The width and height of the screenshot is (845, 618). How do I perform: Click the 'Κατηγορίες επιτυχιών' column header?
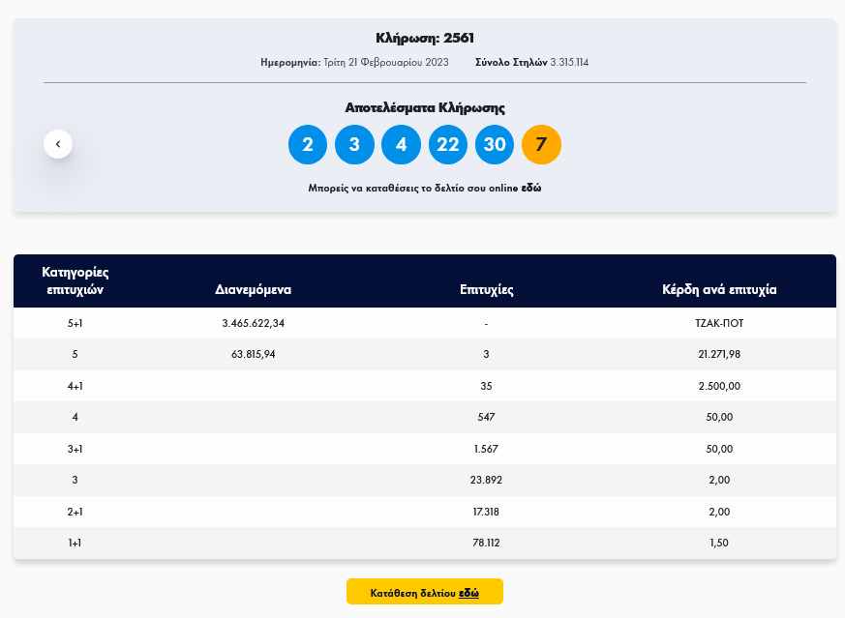pos(75,280)
